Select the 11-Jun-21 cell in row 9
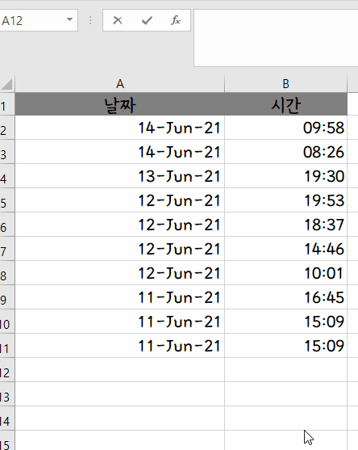The image size is (358, 450). 119,297
